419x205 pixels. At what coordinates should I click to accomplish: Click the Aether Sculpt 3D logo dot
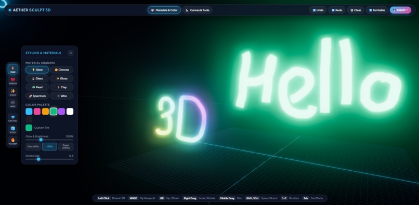(10, 10)
